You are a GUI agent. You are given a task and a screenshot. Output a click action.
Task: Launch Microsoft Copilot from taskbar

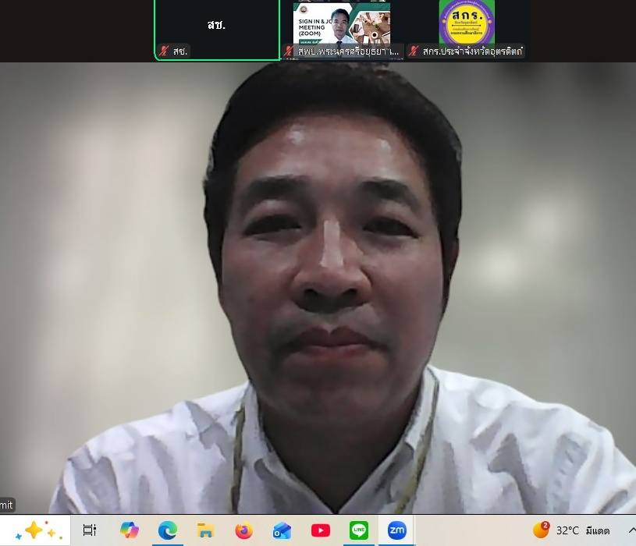[x=129, y=530]
